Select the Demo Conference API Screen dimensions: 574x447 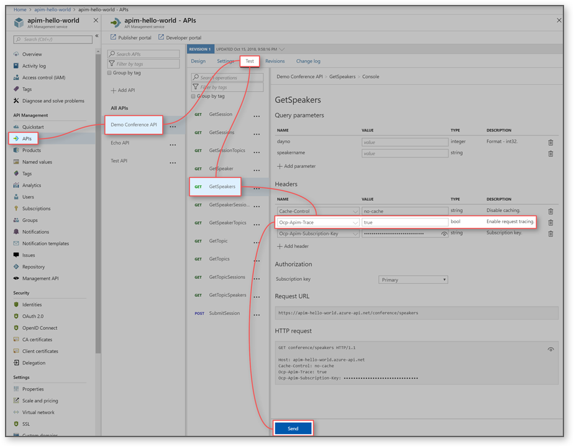(x=134, y=125)
